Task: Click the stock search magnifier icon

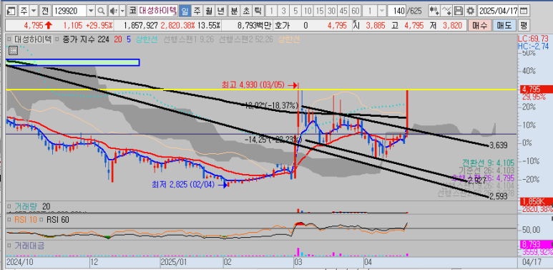Action: [101, 11]
